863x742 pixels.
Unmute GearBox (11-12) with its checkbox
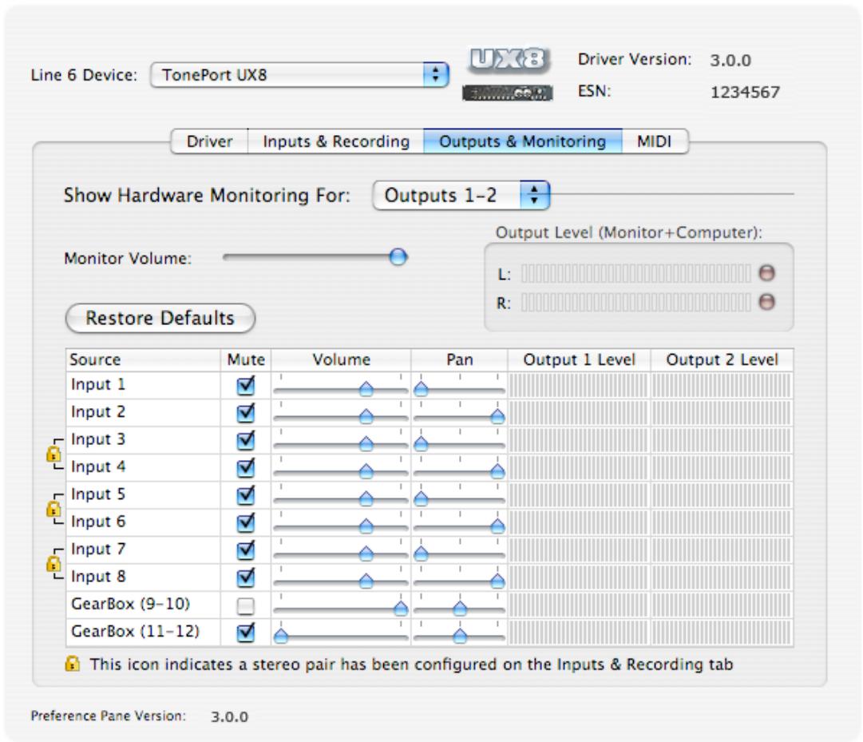tap(245, 633)
